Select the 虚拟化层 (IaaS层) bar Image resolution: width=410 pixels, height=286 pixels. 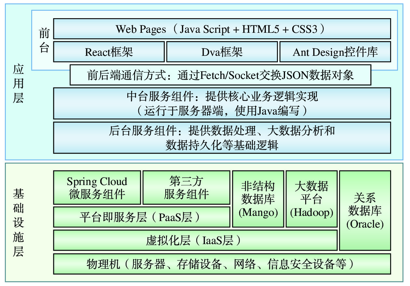pyautogui.click(x=195, y=240)
